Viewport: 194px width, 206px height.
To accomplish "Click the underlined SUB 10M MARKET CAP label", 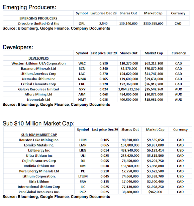I will point(39,135).
